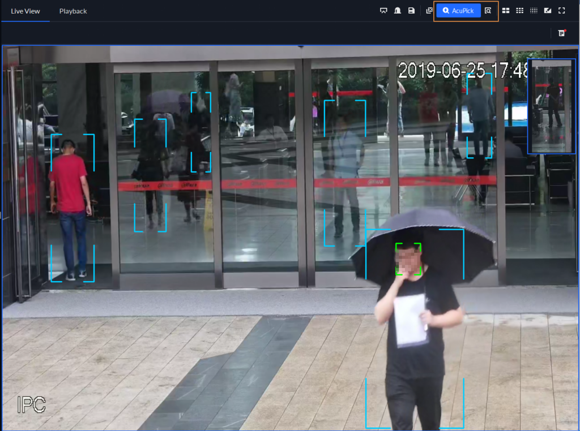Viewport: 580px width, 431px height.
Task: Click the picture-in-picture thumbnail preview
Action: click(551, 106)
